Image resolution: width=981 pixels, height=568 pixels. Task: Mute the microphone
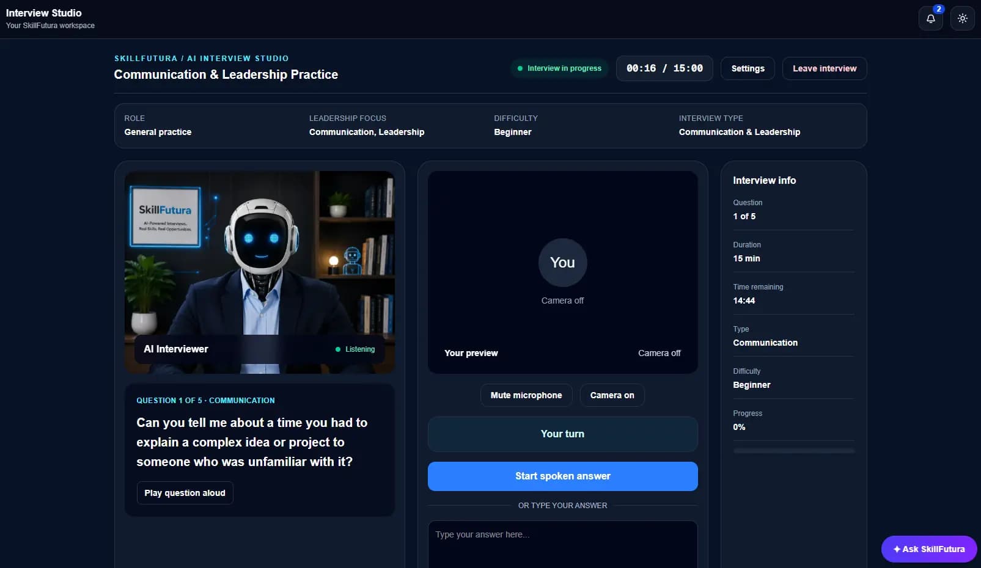click(x=526, y=395)
